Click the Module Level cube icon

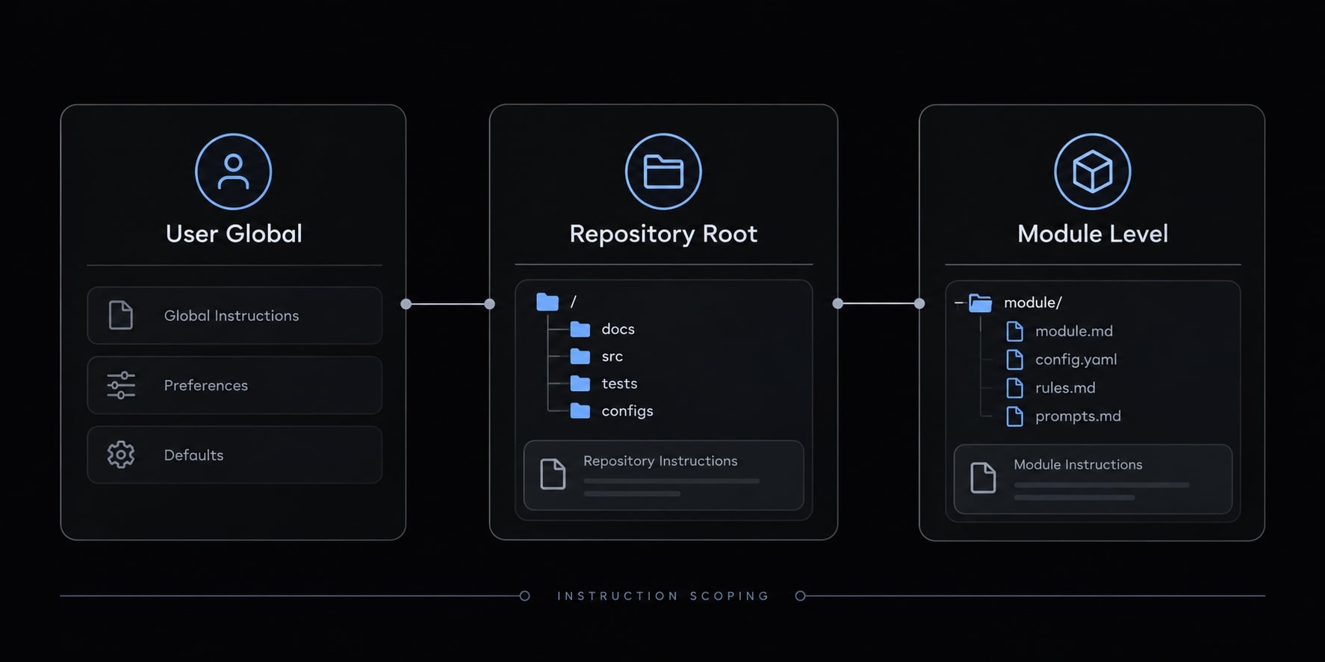[x=1093, y=172]
